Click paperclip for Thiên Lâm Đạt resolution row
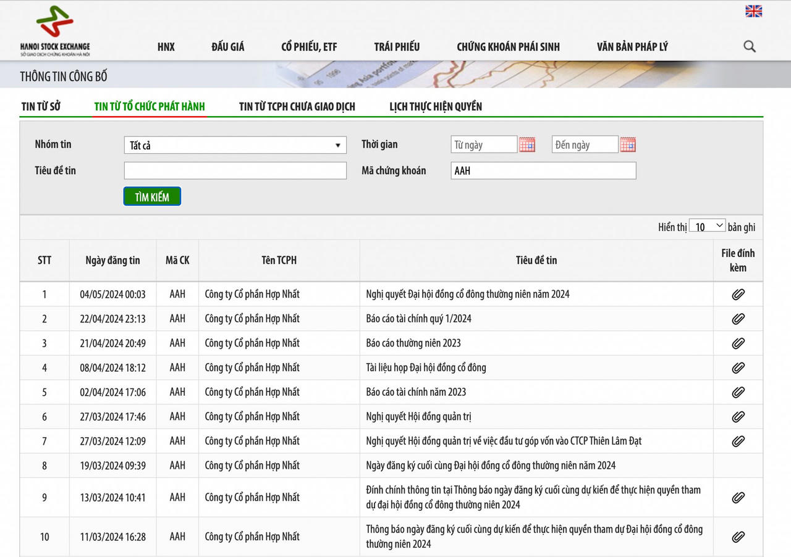 tap(738, 442)
